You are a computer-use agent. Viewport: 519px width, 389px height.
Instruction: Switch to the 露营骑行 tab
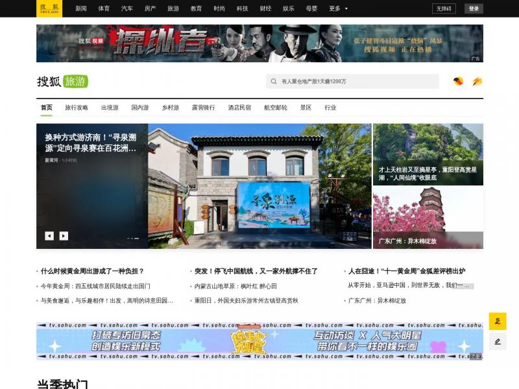click(203, 108)
